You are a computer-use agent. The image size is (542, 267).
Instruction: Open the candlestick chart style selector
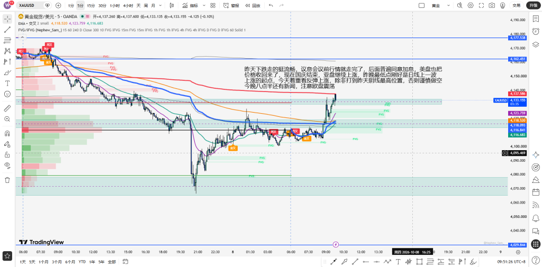pyautogui.click(x=172, y=5)
